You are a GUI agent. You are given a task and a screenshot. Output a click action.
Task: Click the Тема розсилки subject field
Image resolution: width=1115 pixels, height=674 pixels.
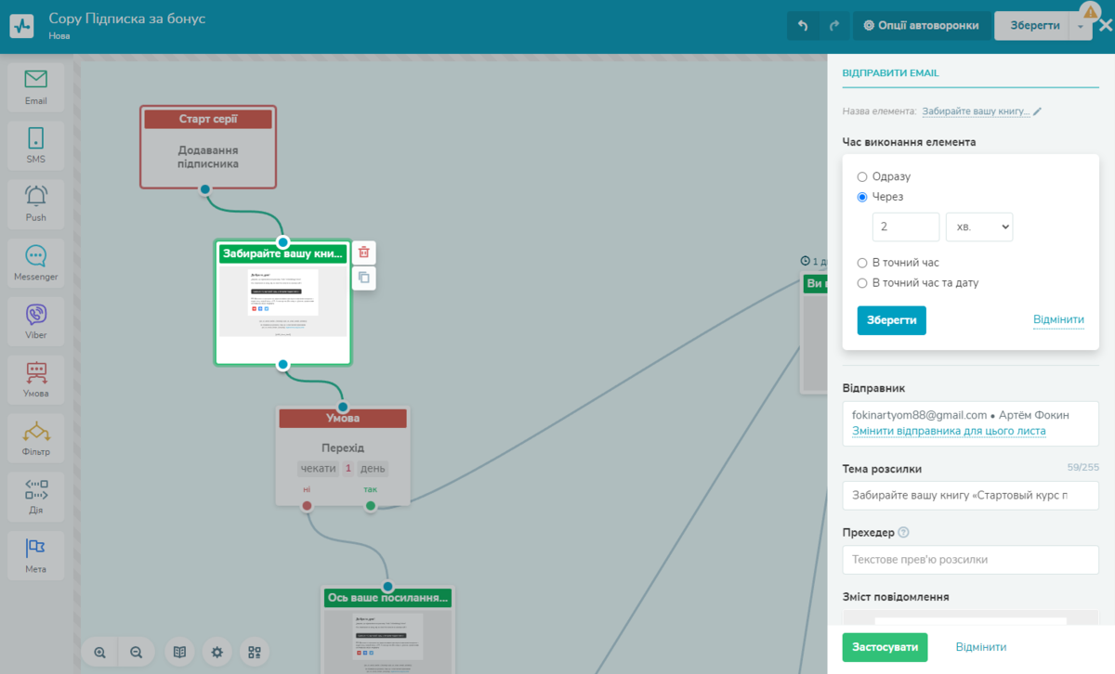[x=970, y=496]
